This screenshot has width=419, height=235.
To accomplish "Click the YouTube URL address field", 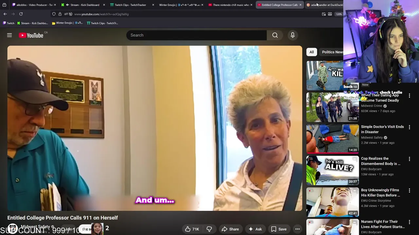I will (196, 14).
